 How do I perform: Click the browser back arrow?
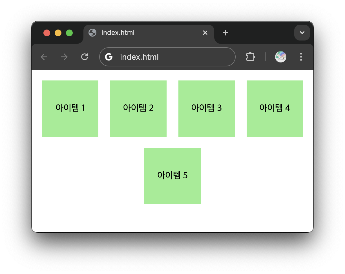(44, 57)
